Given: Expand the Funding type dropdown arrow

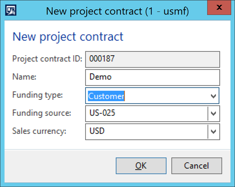Looking at the screenshot, I should click(x=214, y=96).
